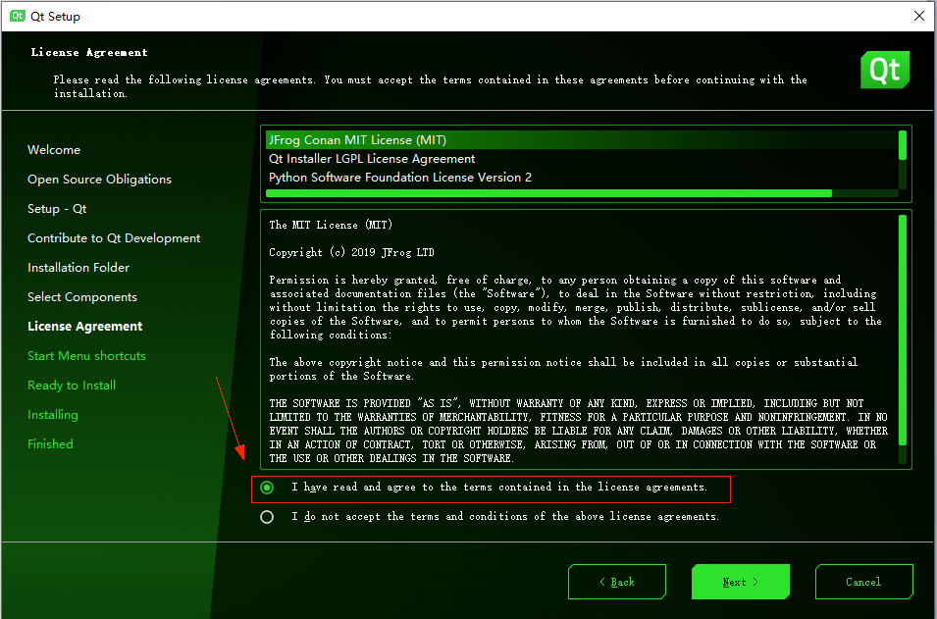
Task: Close the Qt Setup window
Action: 919,16
